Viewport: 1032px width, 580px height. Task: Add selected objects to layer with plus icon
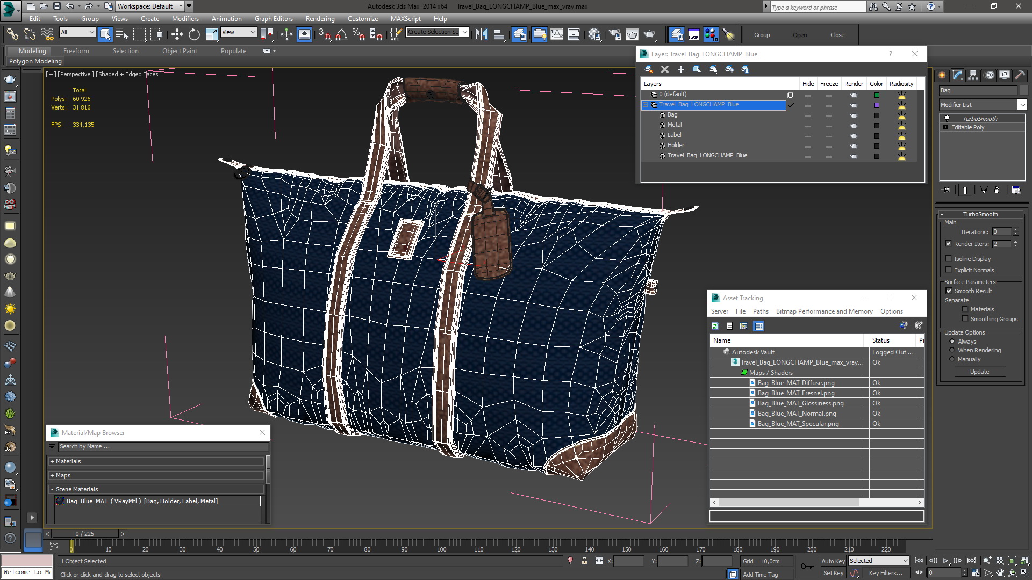(681, 69)
